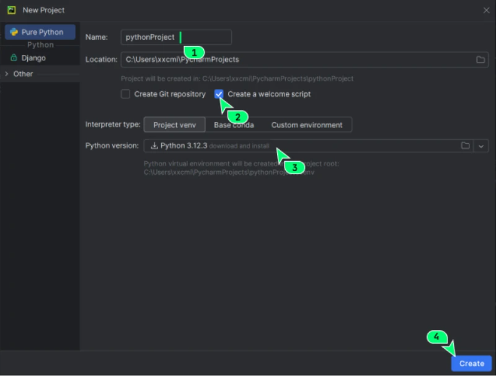Screen dimensions: 497x376
Task: Uncheck Create a welcome script
Action: pyautogui.click(x=219, y=94)
